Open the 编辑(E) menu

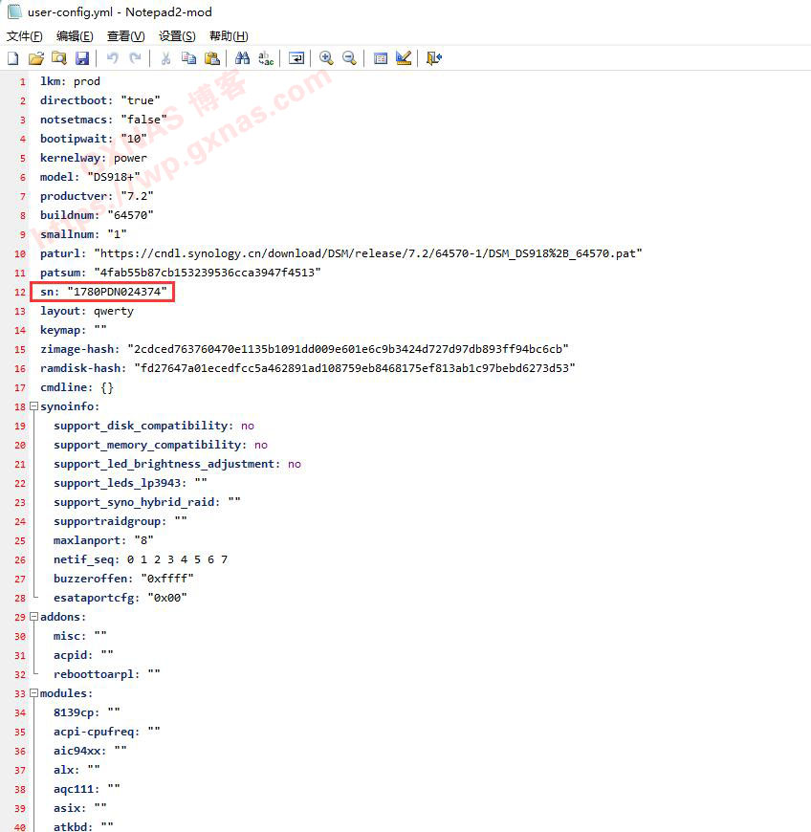click(x=75, y=36)
